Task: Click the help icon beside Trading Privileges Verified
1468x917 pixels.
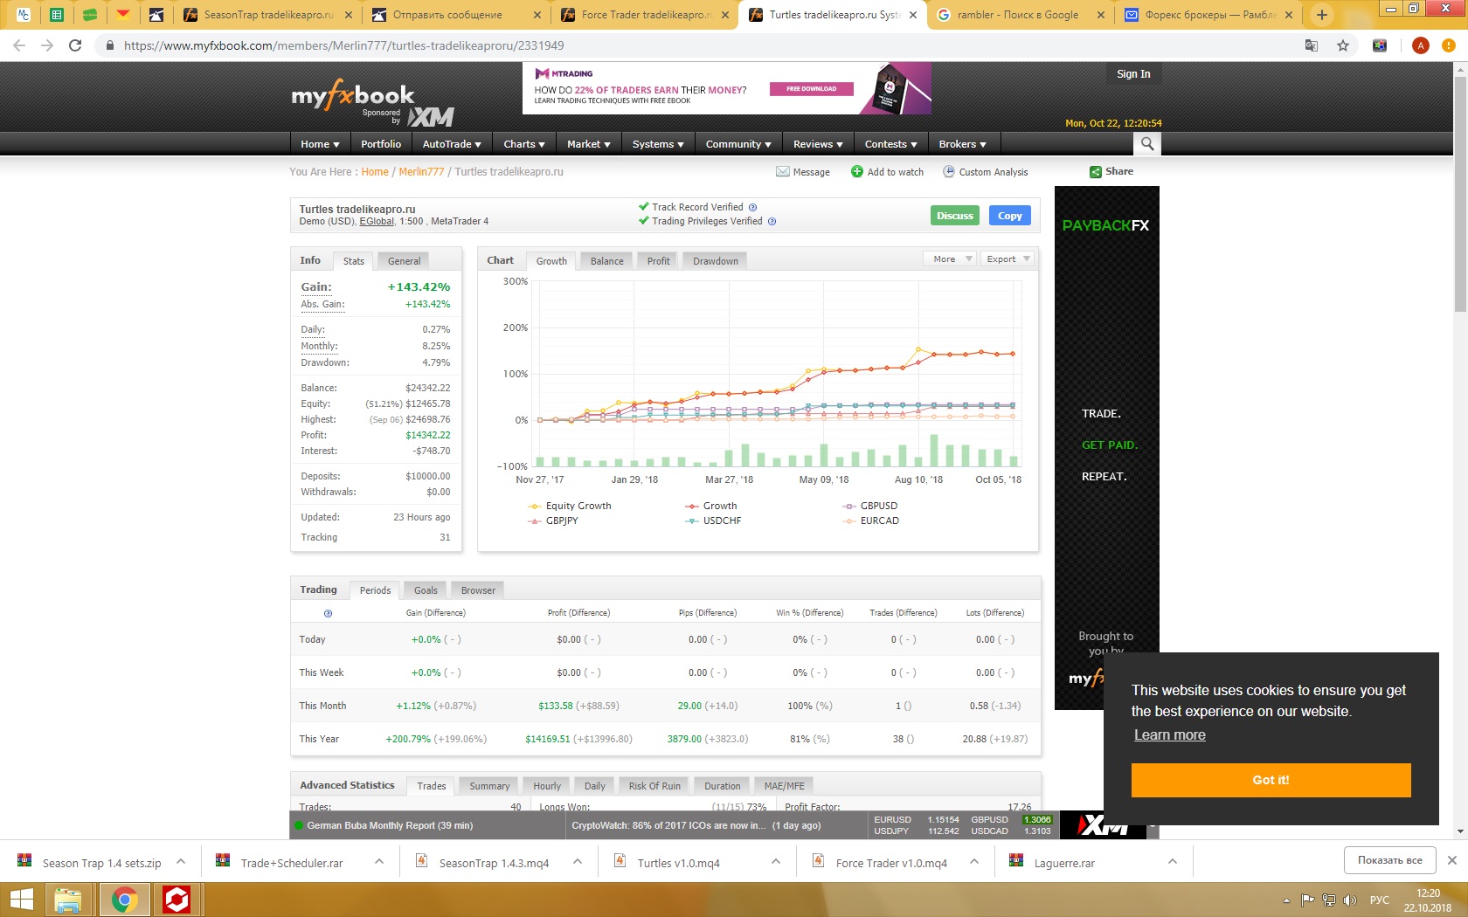Action: click(x=772, y=222)
